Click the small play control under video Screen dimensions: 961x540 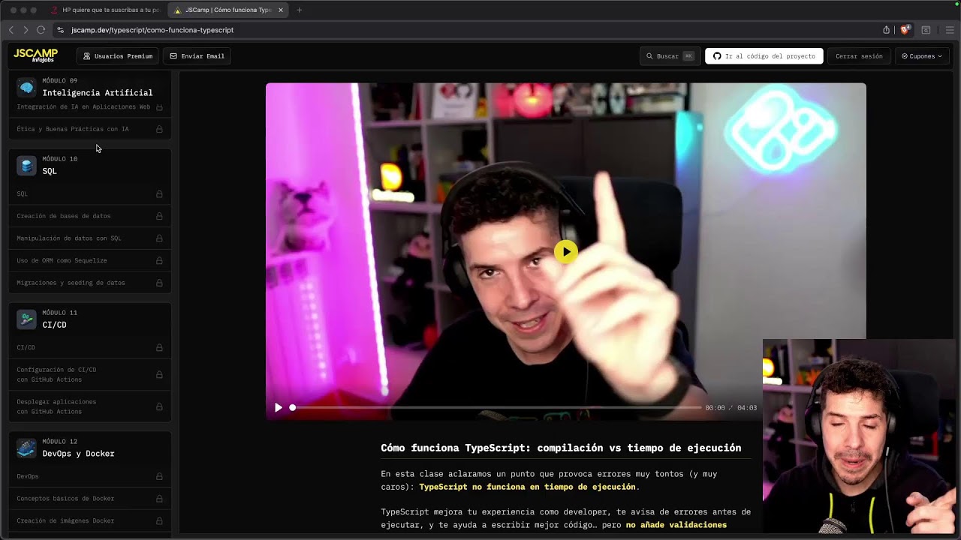tap(279, 407)
